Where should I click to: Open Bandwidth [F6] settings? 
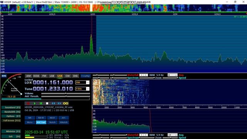tap(11, 112)
